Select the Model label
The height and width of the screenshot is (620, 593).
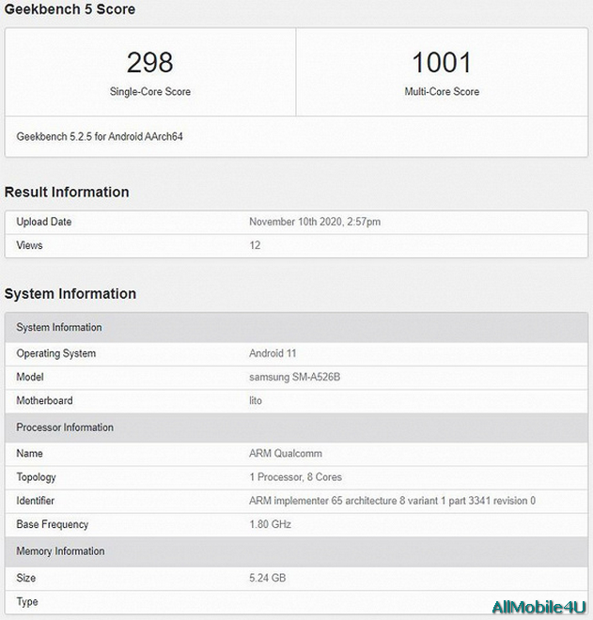30,378
